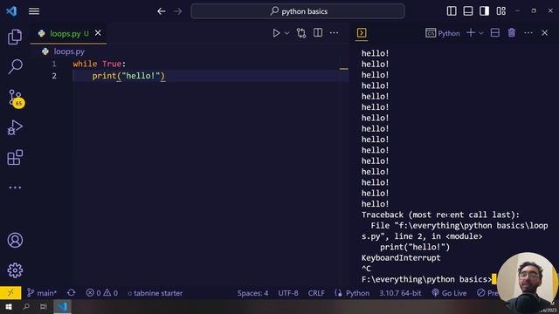
Task: Click line 1 'while True:' code
Action: [99, 64]
